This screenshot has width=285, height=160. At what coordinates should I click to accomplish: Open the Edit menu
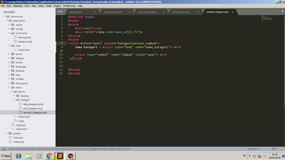[x=9, y=6]
